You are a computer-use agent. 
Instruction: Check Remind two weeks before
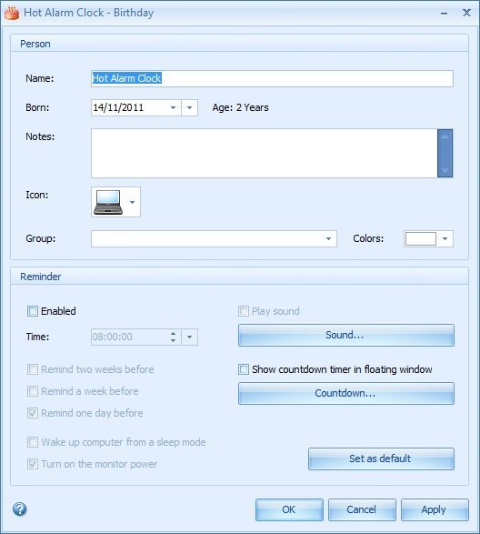tap(33, 369)
